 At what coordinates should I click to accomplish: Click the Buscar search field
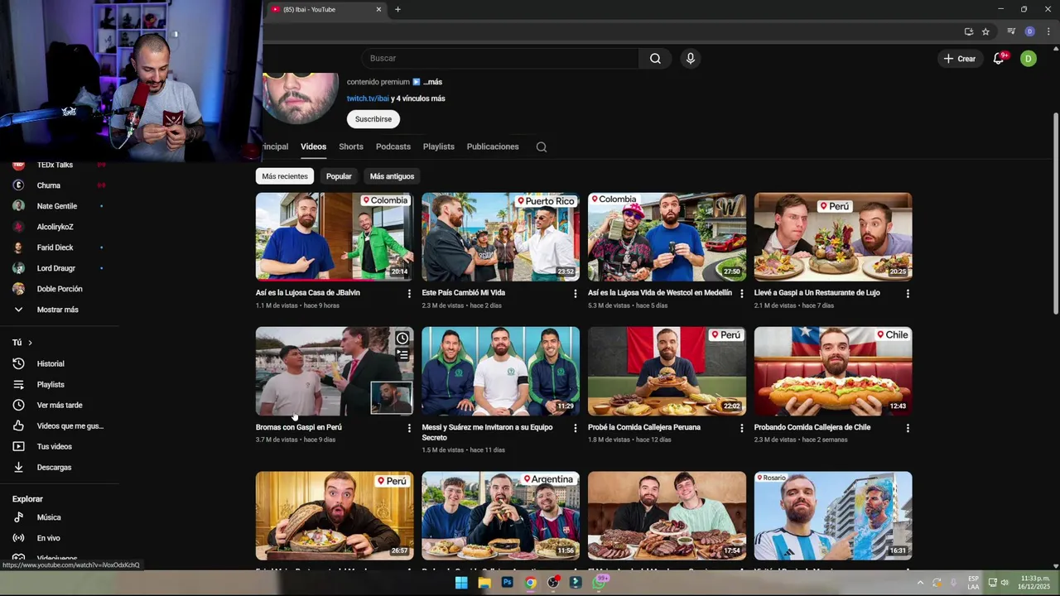point(500,59)
